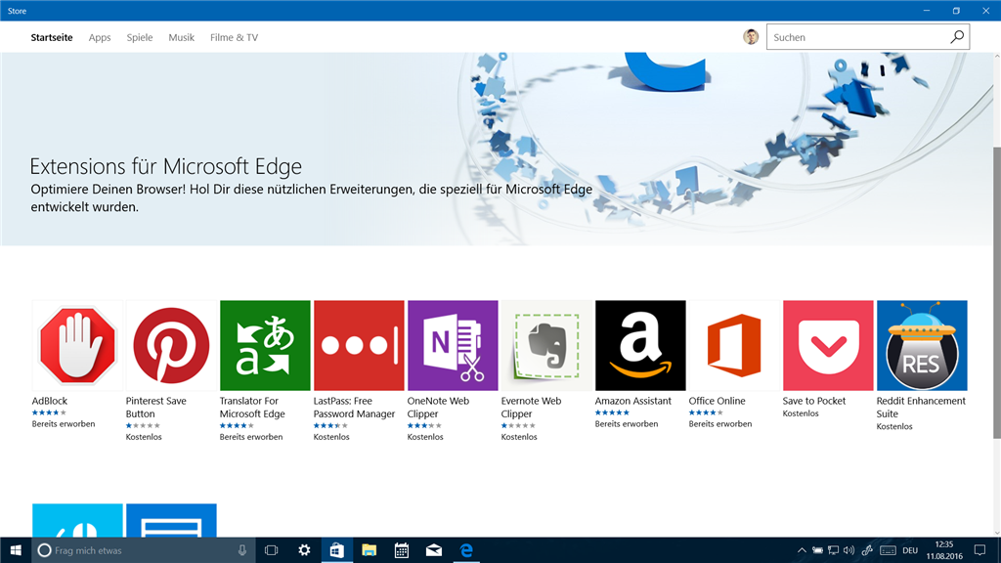Open the Amazon Assistant tile icon
The image size is (1001, 563).
(640, 345)
